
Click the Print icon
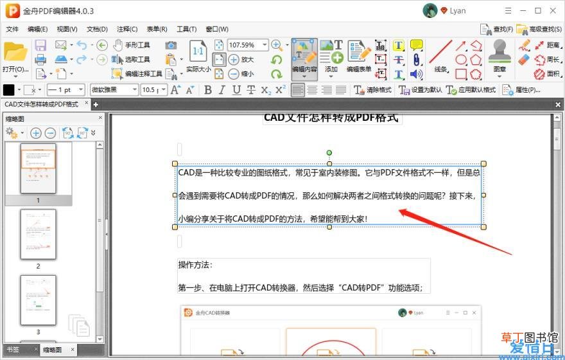[x=40, y=59]
